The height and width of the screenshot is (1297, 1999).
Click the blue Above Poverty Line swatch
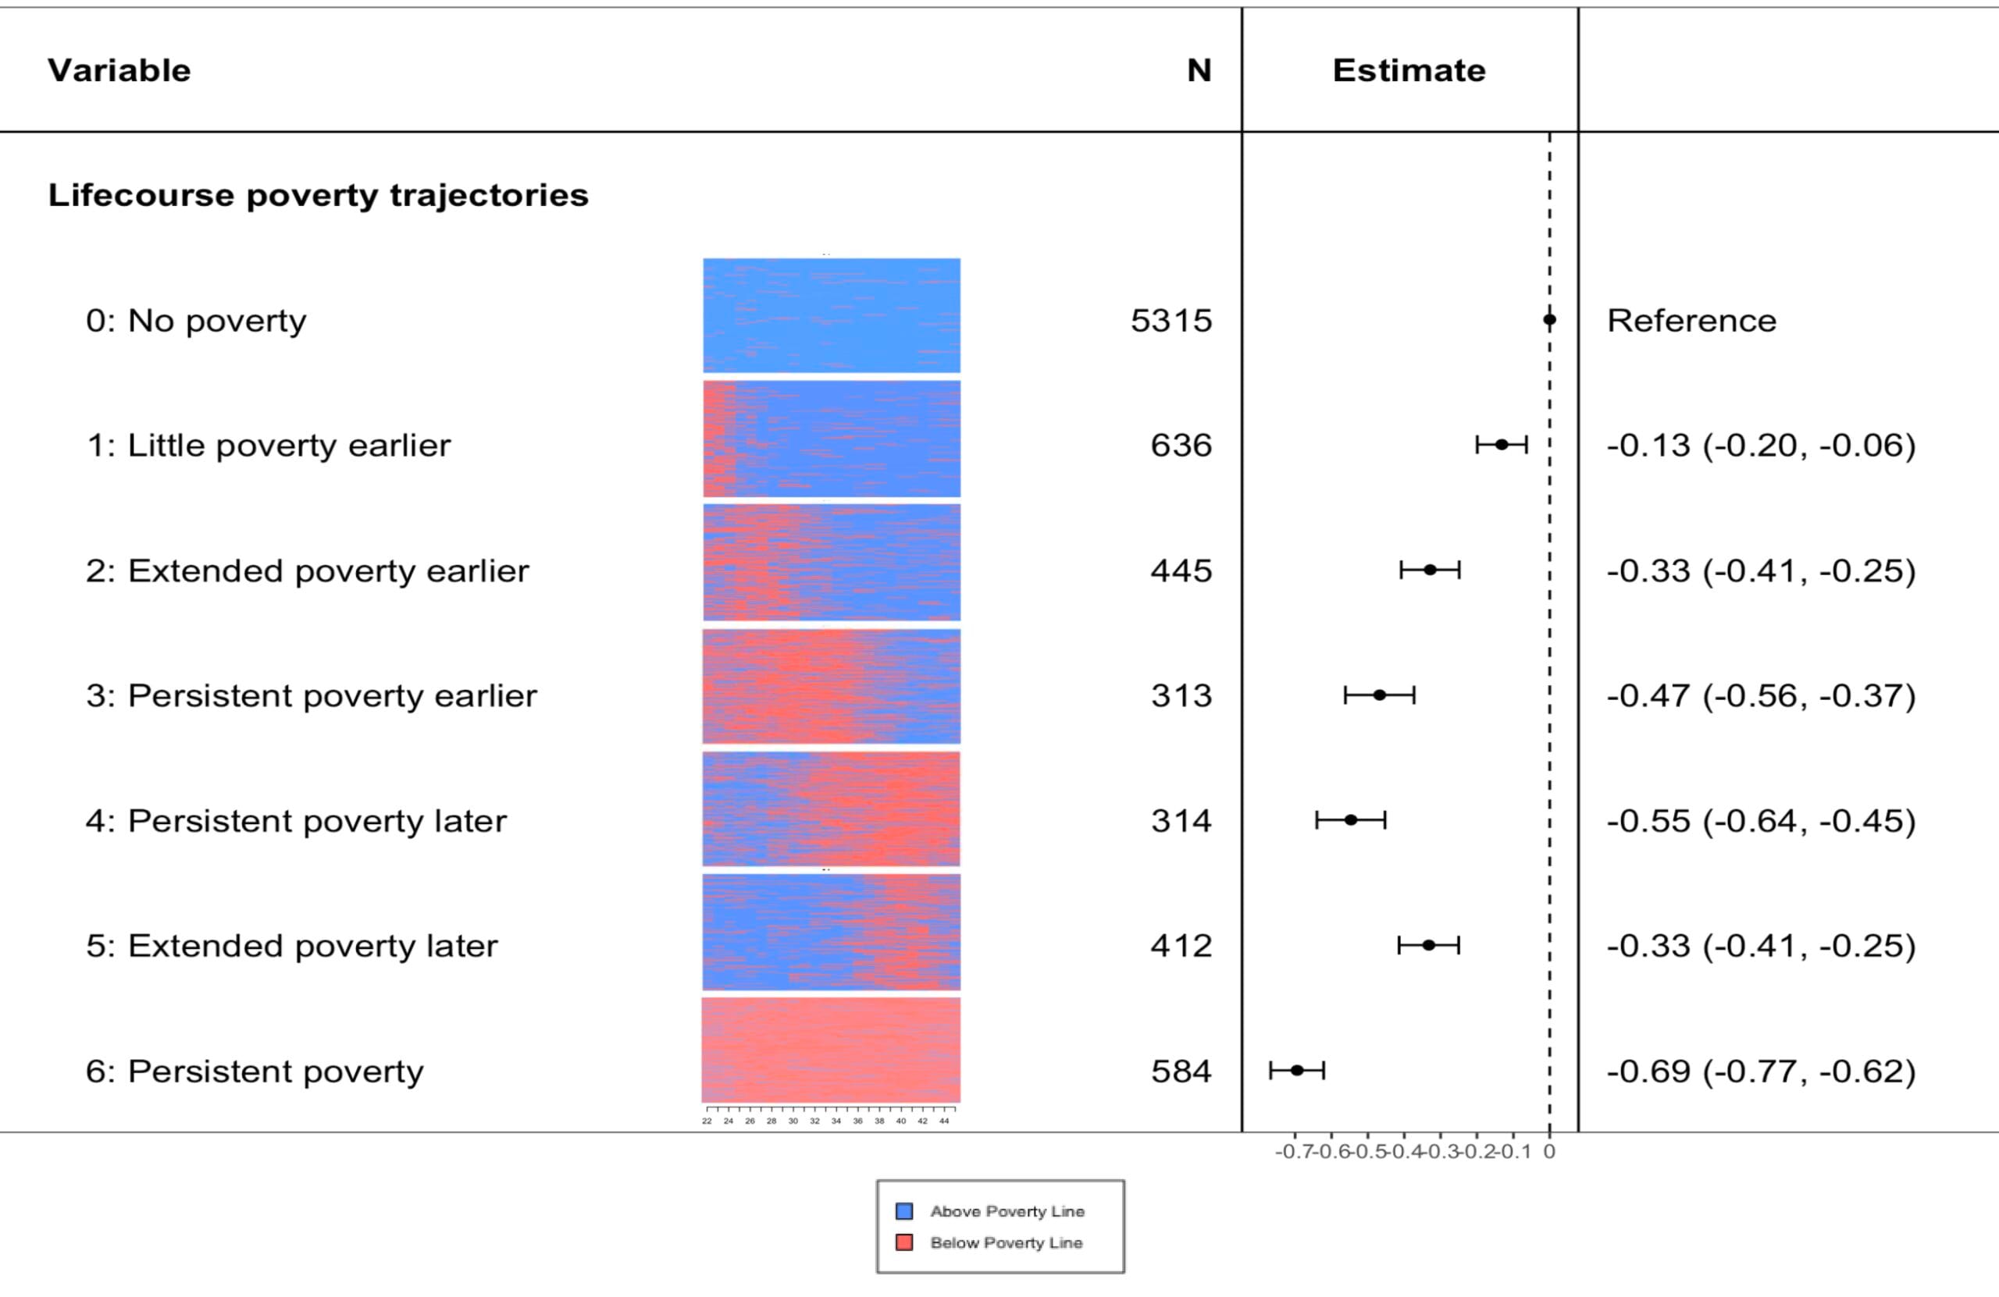904,1210
